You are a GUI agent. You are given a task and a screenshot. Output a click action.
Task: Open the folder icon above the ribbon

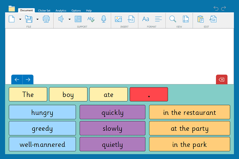[12, 9]
